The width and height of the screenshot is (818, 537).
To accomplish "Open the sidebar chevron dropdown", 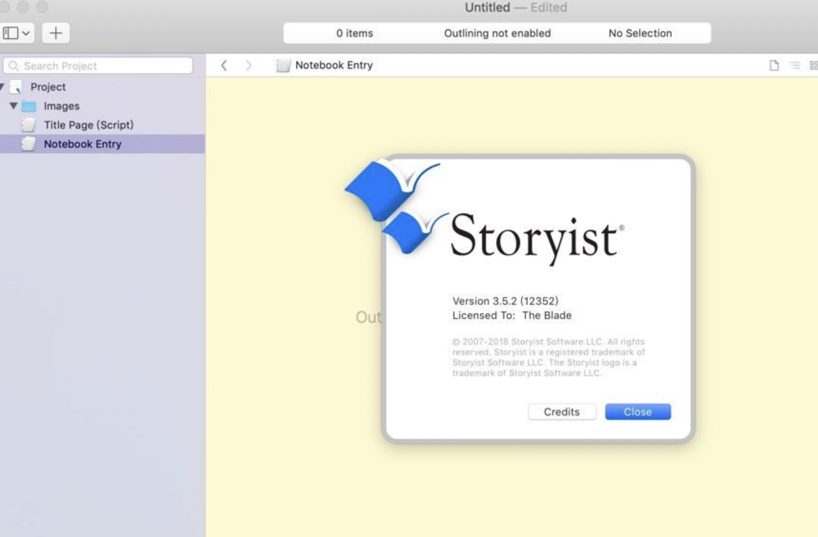I will point(24,32).
